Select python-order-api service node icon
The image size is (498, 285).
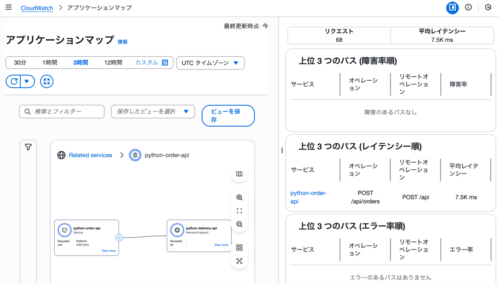point(64,230)
